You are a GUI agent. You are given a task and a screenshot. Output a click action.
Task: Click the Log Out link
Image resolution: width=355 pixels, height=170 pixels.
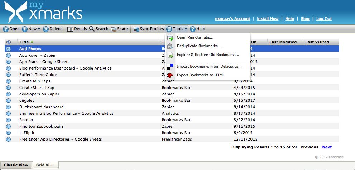coord(324,19)
